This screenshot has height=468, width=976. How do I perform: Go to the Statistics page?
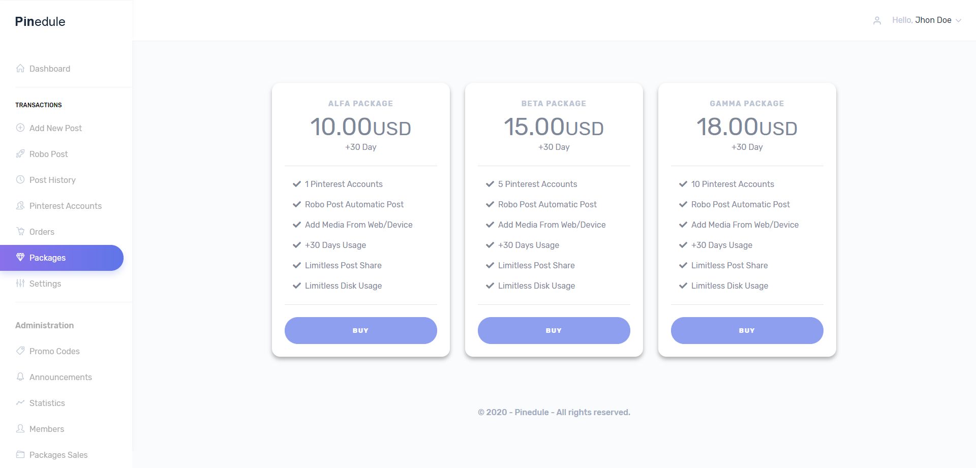coord(47,403)
